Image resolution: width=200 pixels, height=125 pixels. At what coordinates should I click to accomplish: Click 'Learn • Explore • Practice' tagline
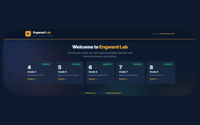[43, 36]
